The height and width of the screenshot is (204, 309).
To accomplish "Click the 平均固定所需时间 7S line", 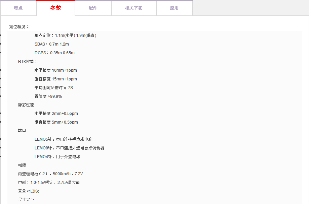I will (x=53, y=88).
